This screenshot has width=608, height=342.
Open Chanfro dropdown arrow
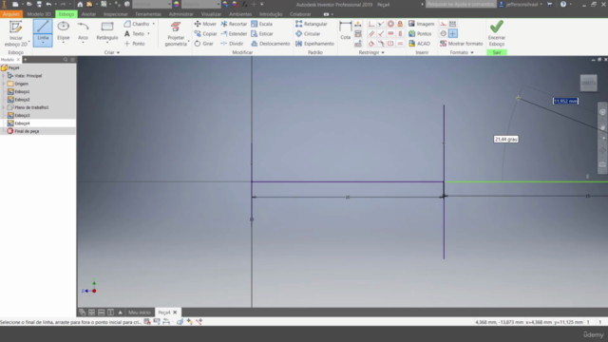click(x=154, y=24)
